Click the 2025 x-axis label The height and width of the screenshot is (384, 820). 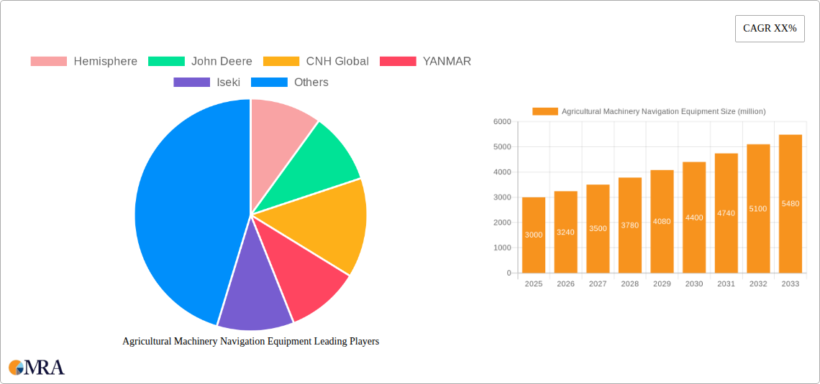click(x=534, y=284)
